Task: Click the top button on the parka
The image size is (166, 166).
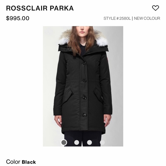Action: pyautogui.click(x=84, y=64)
